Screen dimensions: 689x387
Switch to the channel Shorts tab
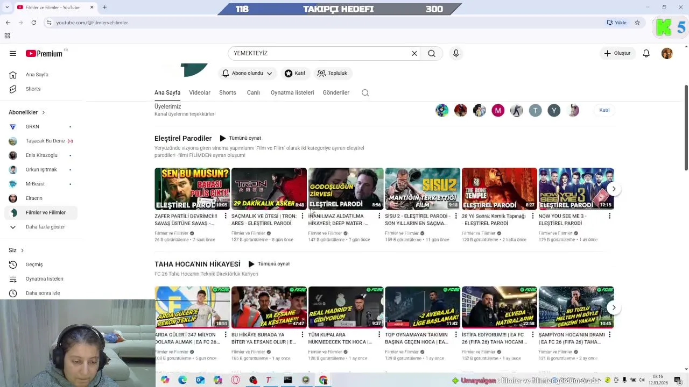pos(228,92)
